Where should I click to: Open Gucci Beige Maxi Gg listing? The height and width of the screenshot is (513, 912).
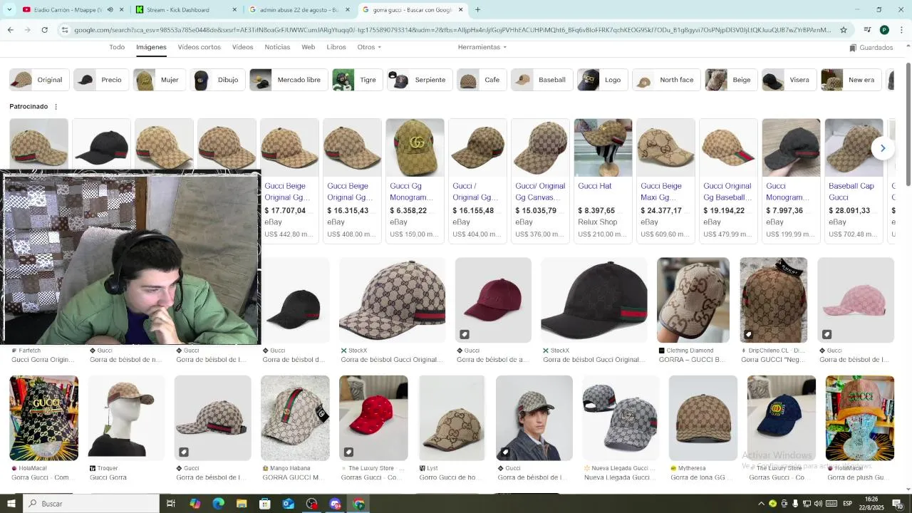665,181
